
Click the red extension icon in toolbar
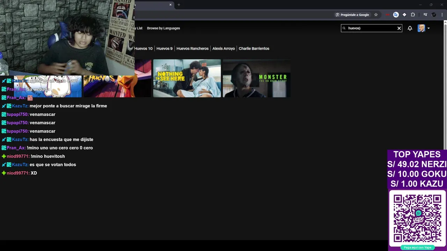(x=387, y=15)
